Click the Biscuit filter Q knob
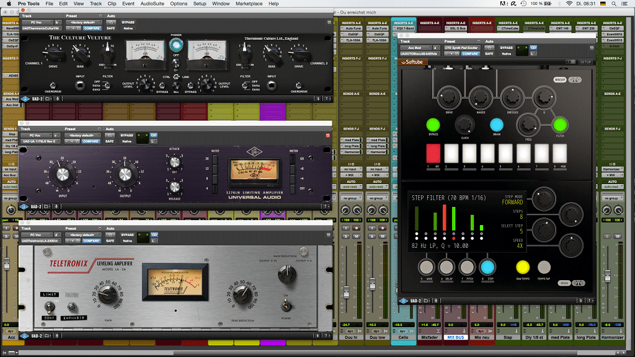The width and height of the screenshot is (635, 357). click(544, 97)
